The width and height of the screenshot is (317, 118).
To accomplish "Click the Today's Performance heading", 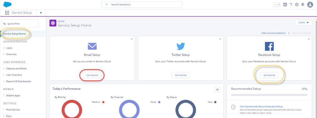I will 66,88.
